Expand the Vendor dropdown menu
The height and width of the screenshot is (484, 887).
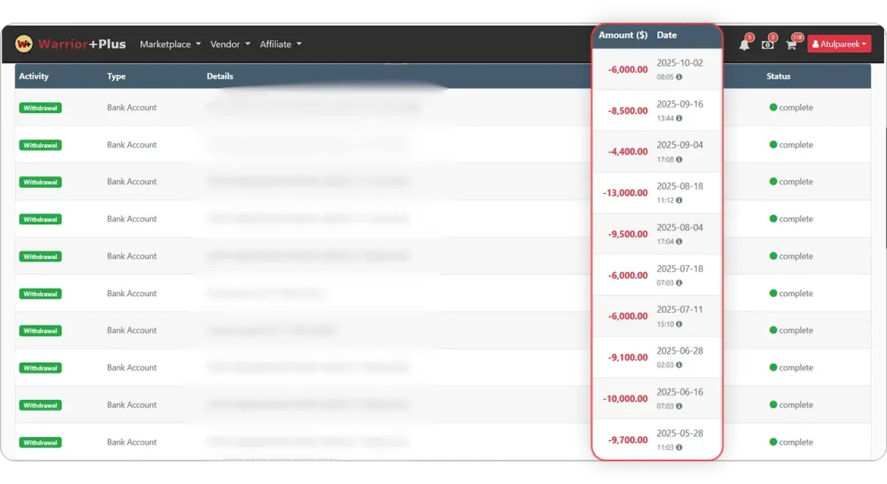230,44
